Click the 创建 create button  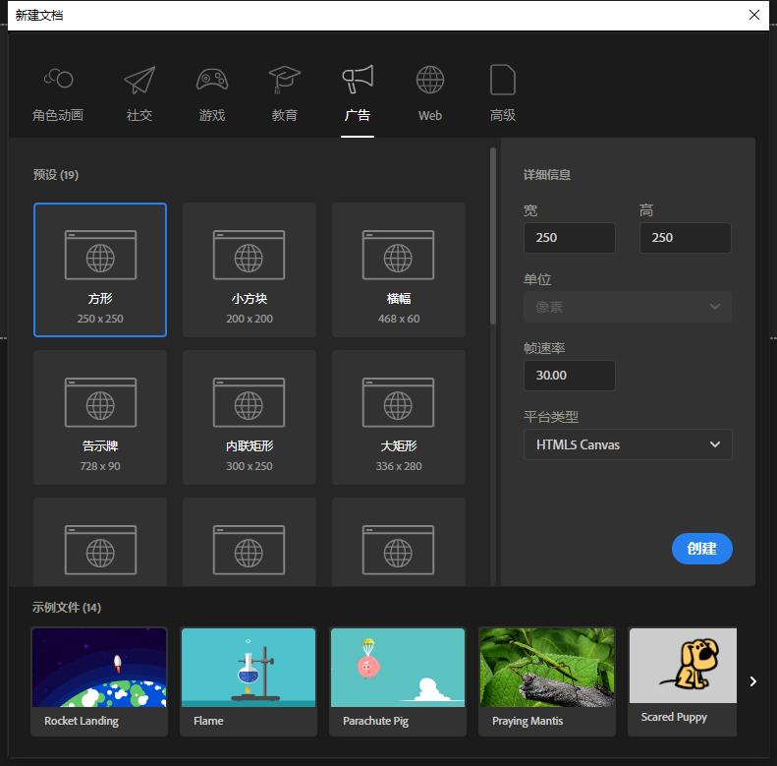(x=701, y=549)
